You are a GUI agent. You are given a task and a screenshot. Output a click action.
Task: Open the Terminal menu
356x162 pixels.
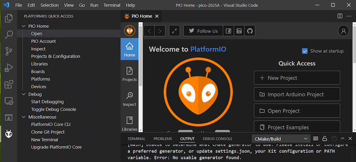coord(112,5)
